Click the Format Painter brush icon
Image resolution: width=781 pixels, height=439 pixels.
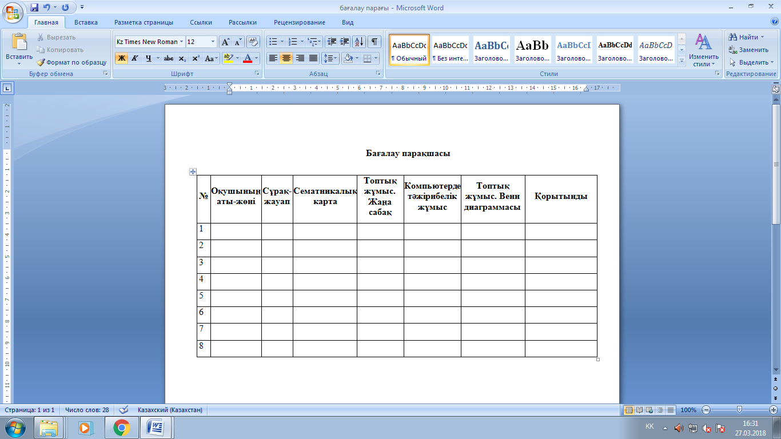[41, 62]
